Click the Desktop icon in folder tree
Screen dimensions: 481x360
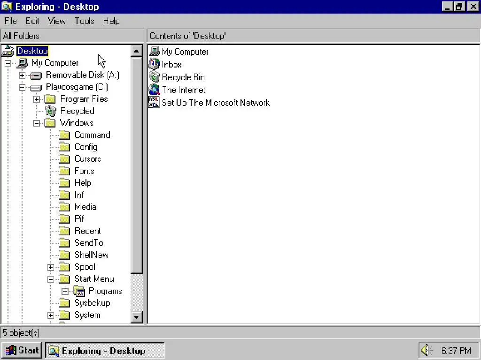pyautogui.click(x=8, y=51)
